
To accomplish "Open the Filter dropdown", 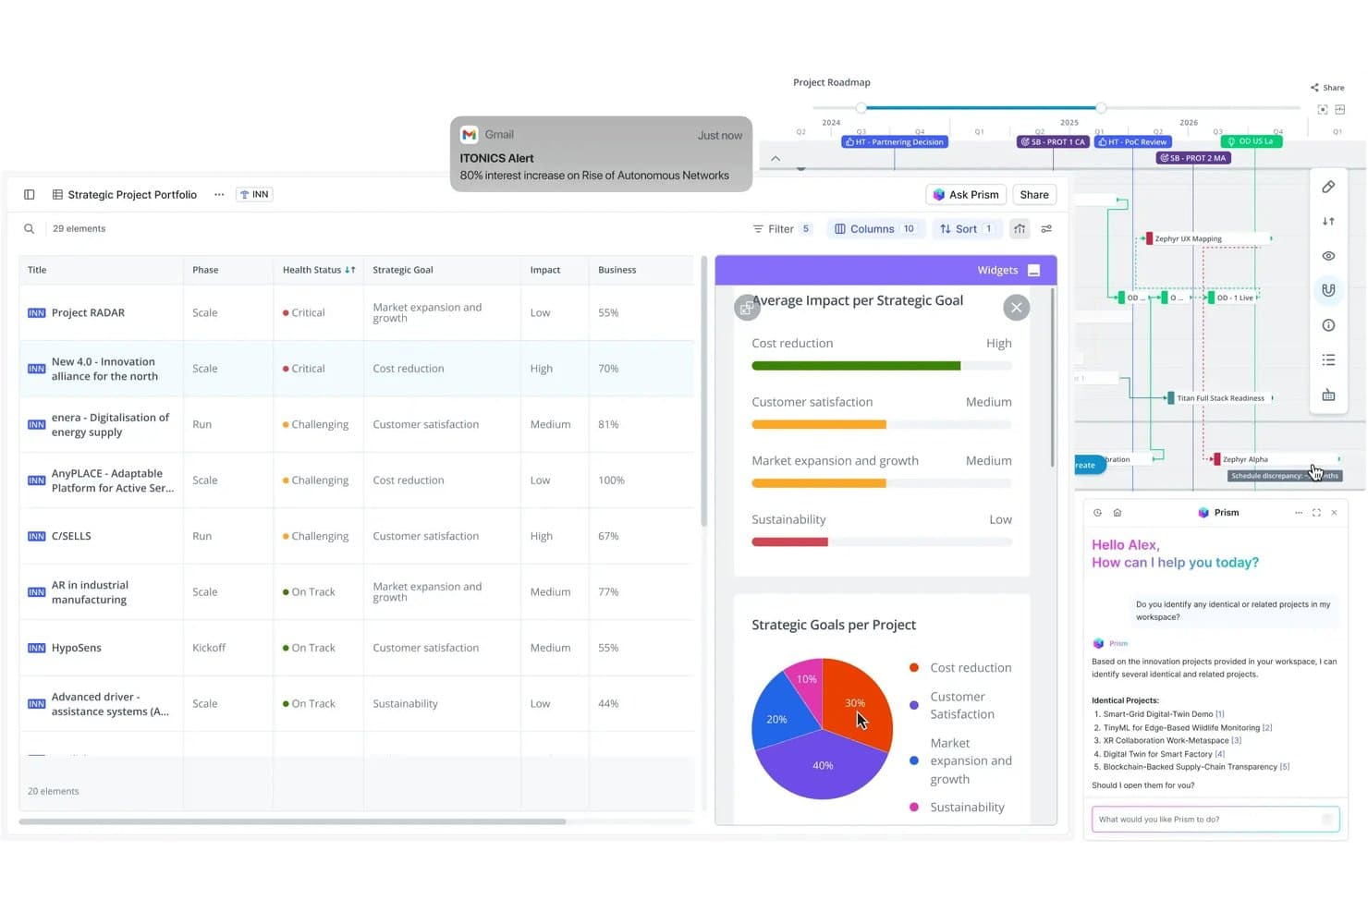I will point(783,229).
